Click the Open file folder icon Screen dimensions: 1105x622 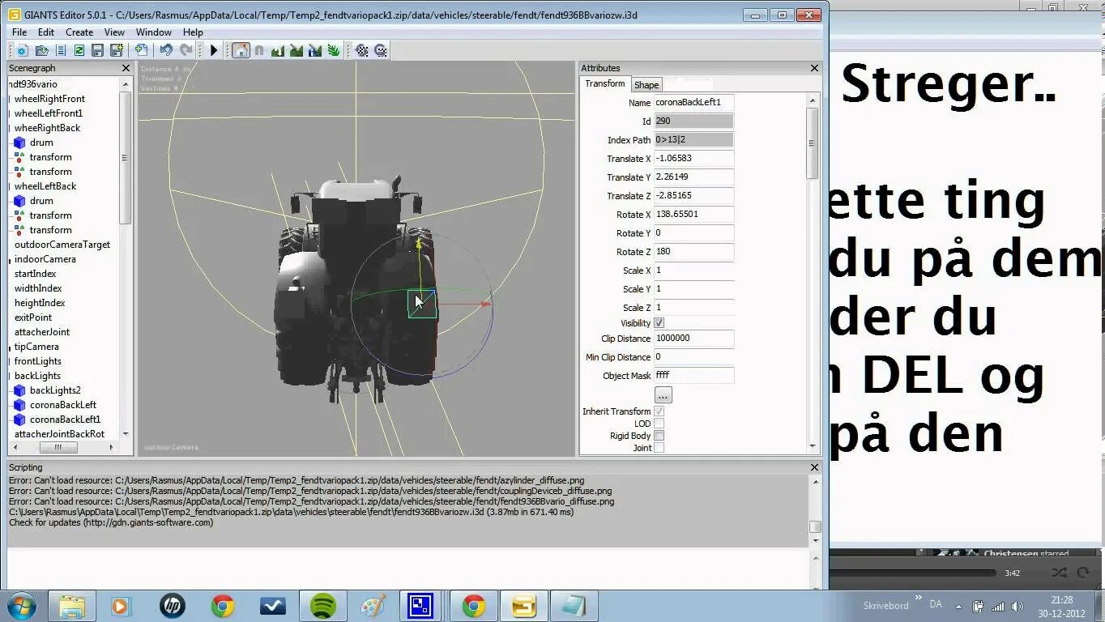pos(41,50)
